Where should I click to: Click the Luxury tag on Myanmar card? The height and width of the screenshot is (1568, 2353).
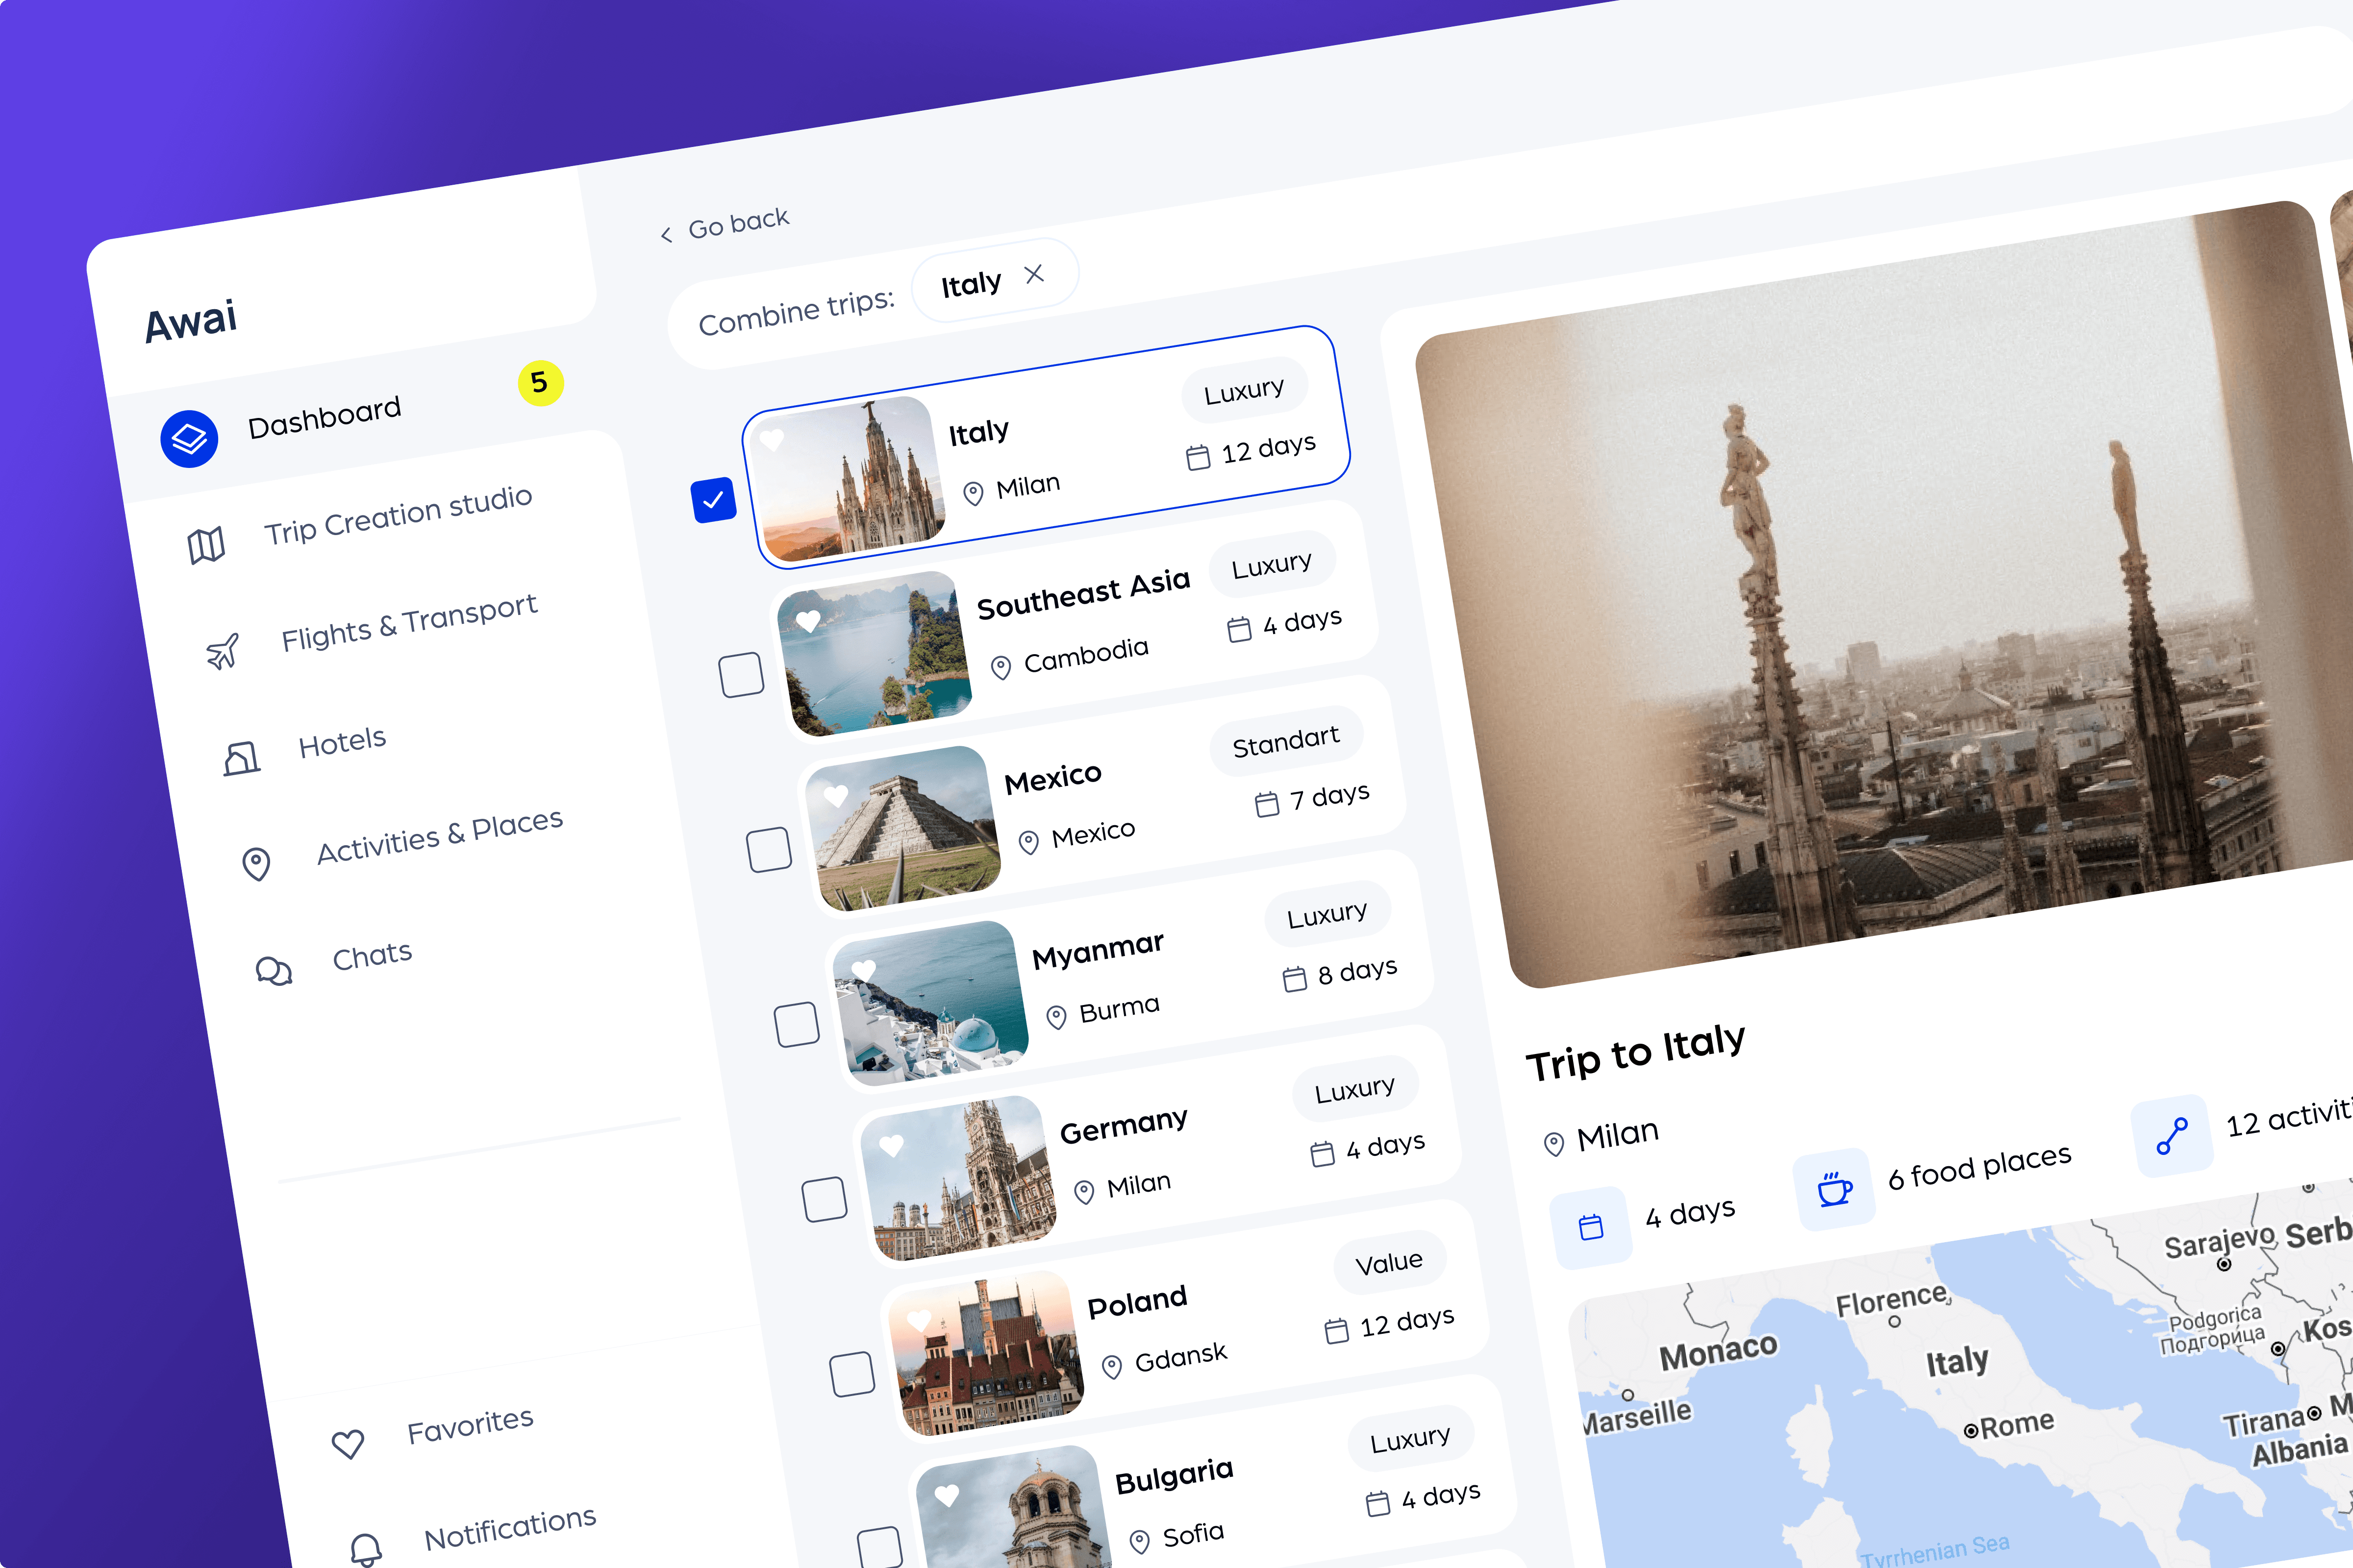[1327, 915]
